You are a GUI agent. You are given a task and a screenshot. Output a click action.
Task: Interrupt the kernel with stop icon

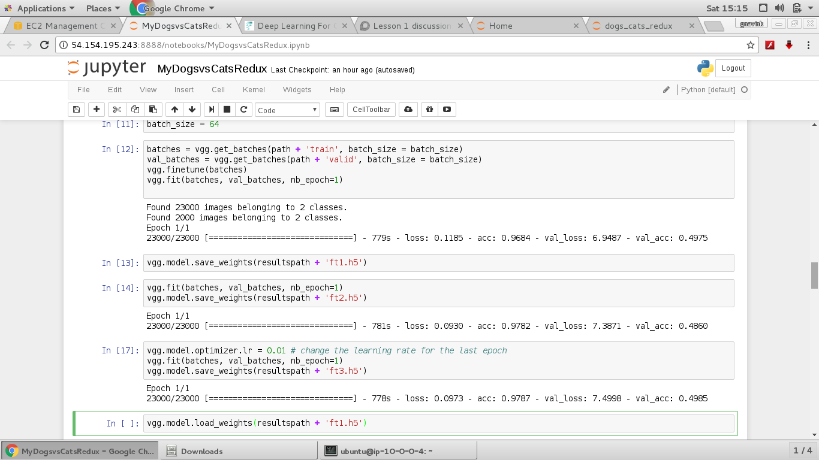coord(227,110)
